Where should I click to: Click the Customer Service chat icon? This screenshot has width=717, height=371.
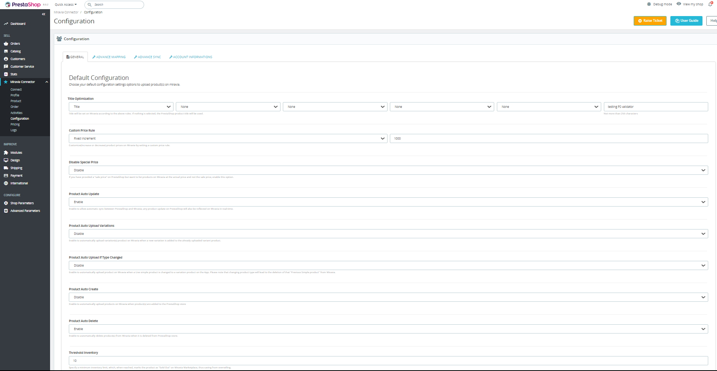click(6, 67)
